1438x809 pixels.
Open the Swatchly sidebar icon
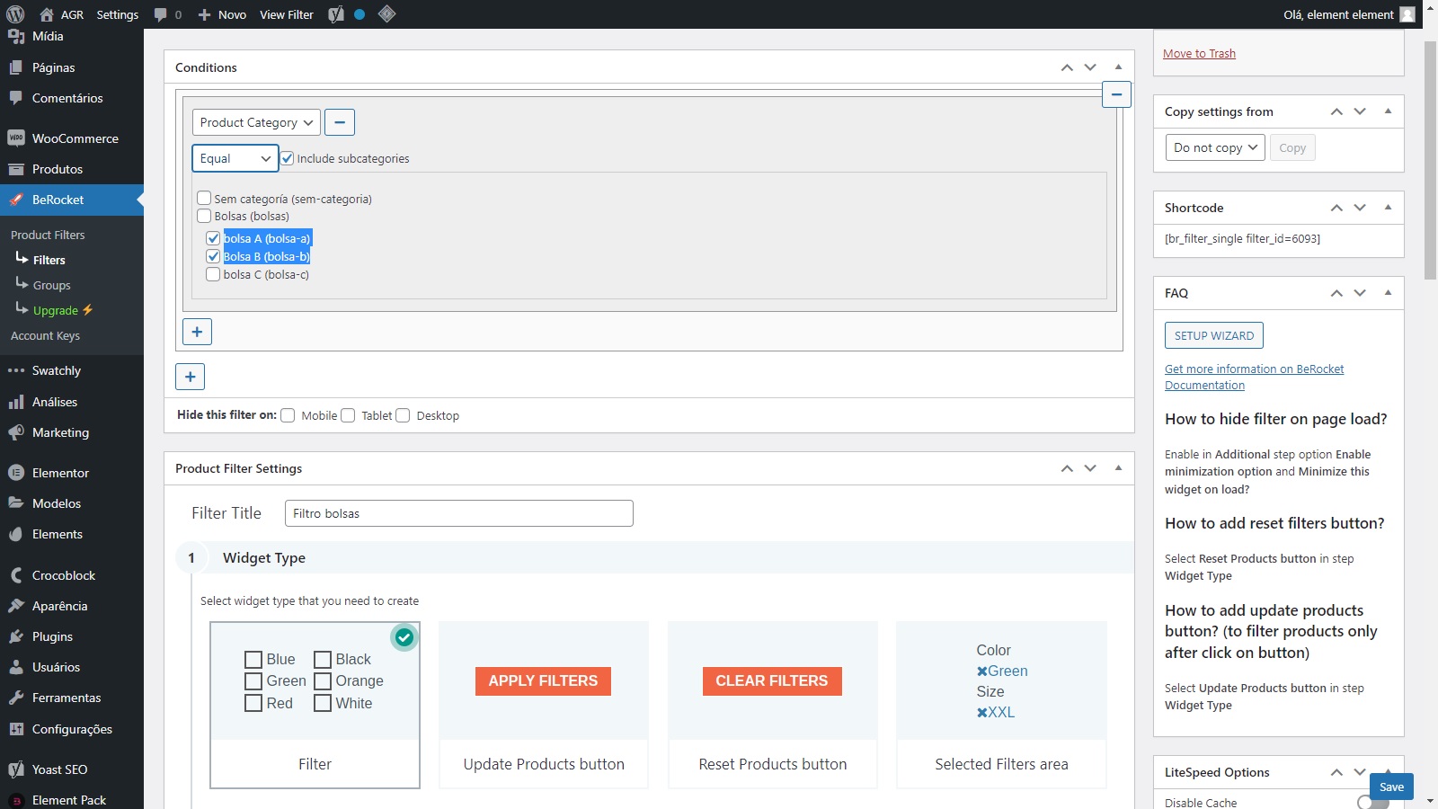tap(15, 370)
